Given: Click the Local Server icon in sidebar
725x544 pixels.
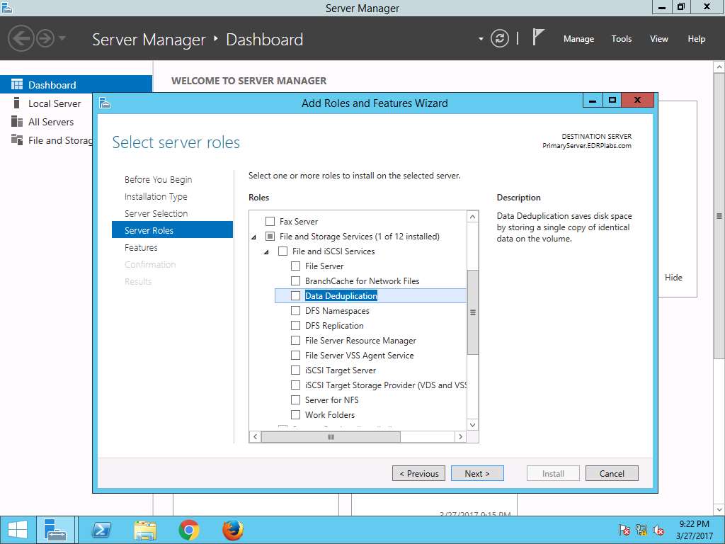Looking at the screenshot, I should (17, 103).
